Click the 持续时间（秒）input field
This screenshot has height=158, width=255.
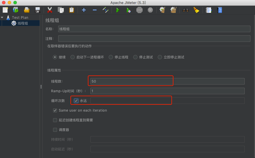pos(167,139)
